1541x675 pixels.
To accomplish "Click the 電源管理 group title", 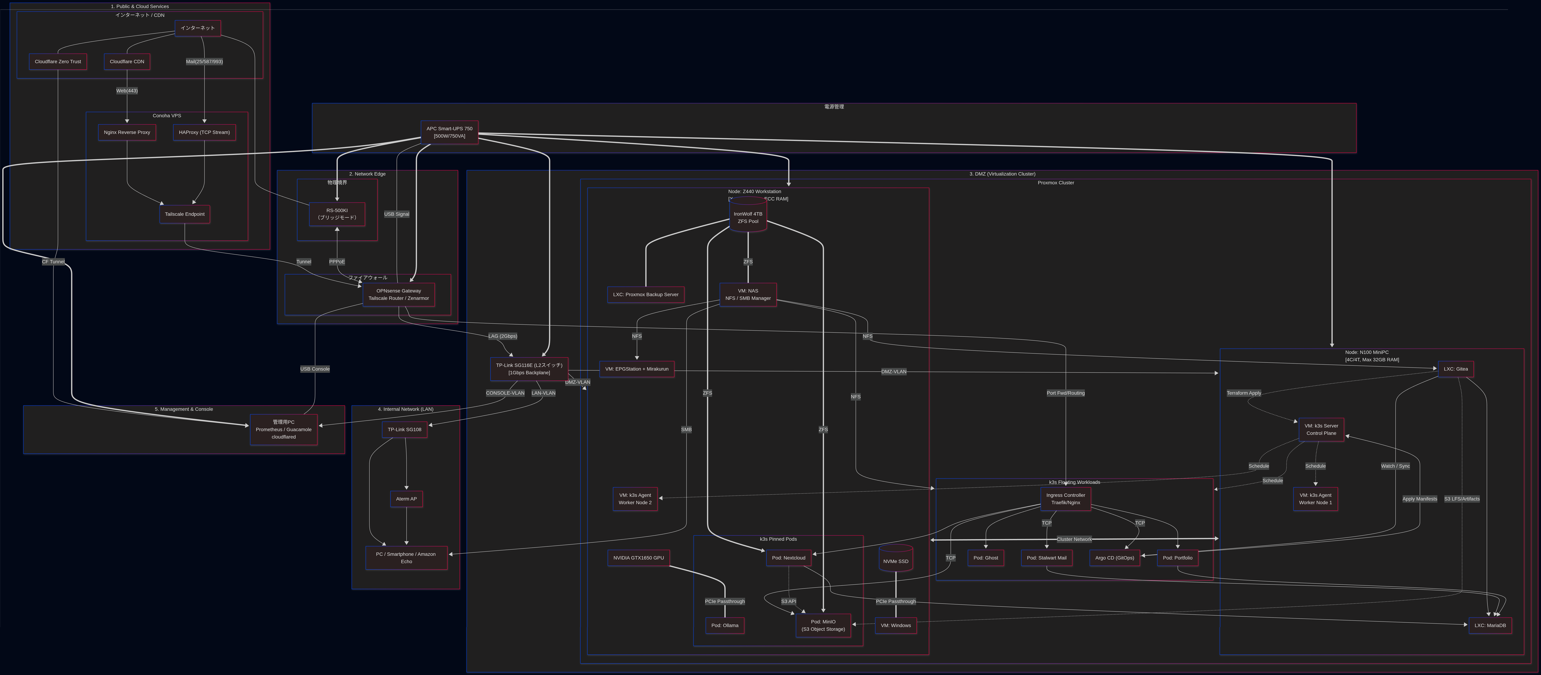I will click(x=834, y=107).
